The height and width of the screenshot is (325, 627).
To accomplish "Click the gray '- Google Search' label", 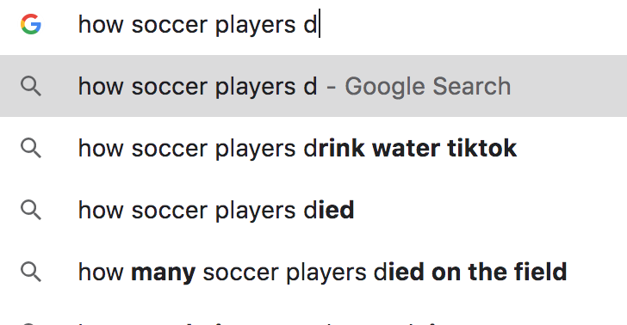I will click(419, 86).
